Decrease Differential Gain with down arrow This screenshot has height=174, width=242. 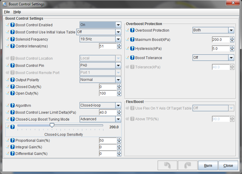pyautogui.click(x=119, y=155)
